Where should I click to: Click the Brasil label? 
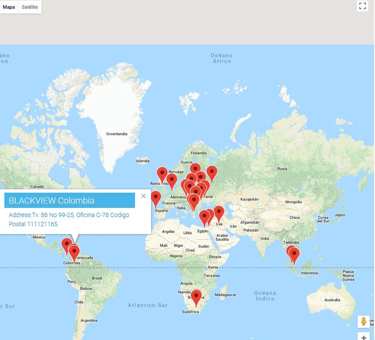pyautogui.click(x=97, y=278)
